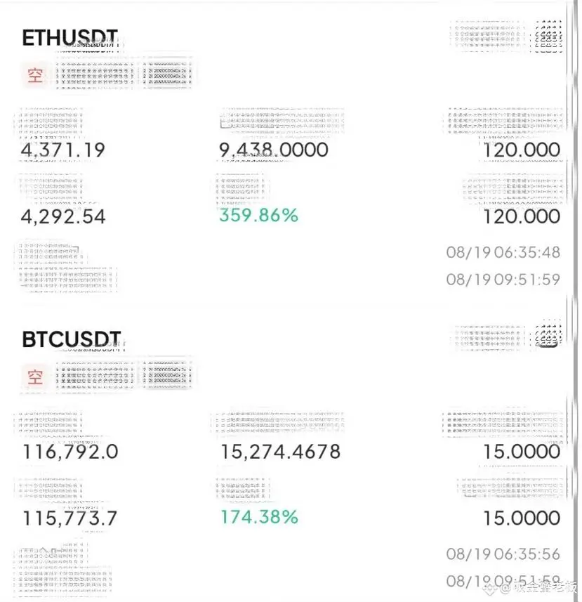Select the red 空 badge under BTCUSDT
This screenshot has width=582, height=602.
[x=34, y=377]
